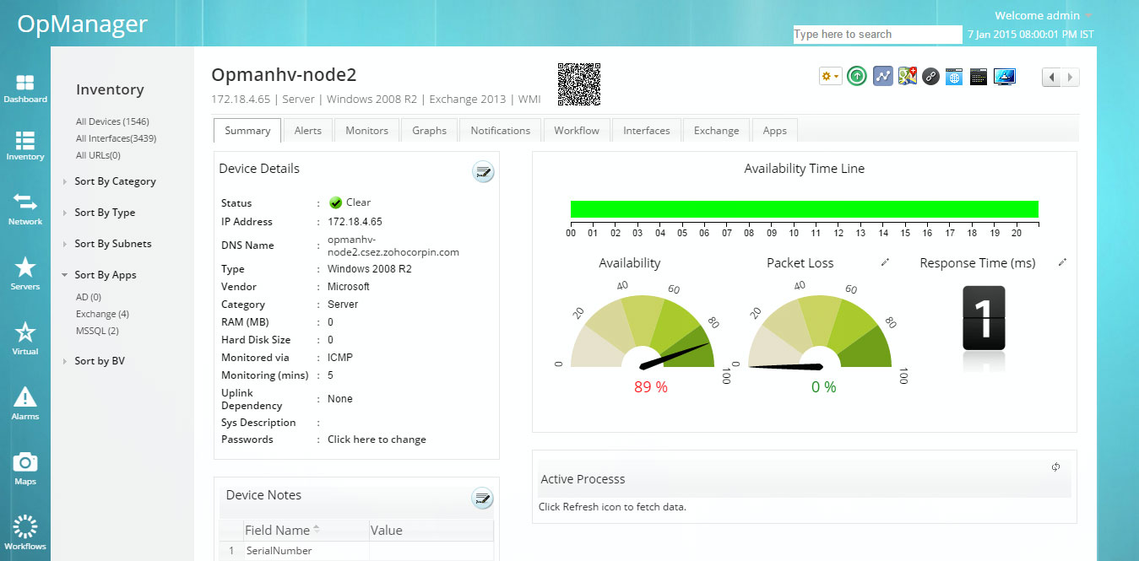
Task: Refresh the Active Process data
Action: pos(1055,466)
